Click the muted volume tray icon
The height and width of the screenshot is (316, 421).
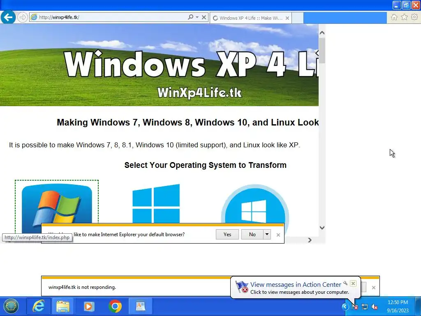point(375,306)
